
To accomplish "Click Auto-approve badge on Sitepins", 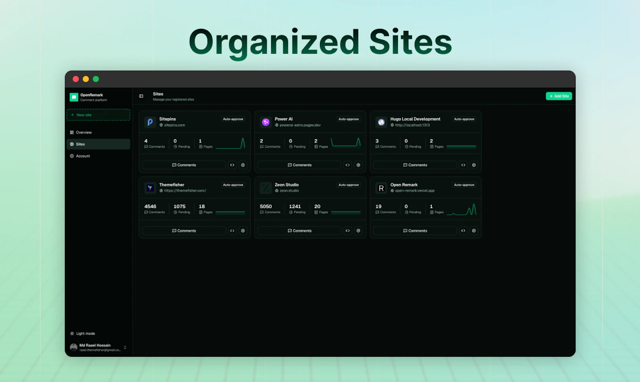I will [x=233, y=119].
